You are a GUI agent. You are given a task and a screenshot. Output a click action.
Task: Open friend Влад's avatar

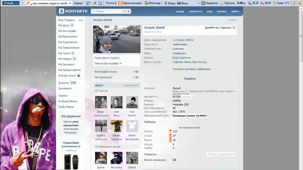point(101,102)
